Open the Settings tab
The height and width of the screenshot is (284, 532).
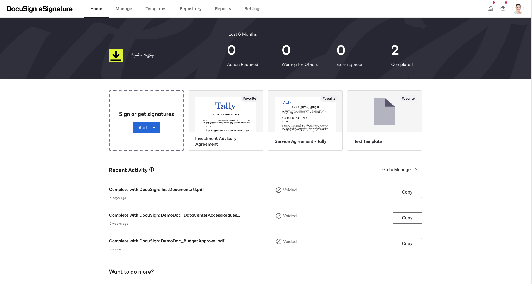click(x=253, y=9)
